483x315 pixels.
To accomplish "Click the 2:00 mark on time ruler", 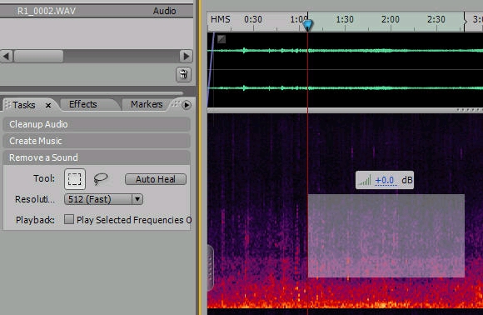I will pyautogui.click(x=391, y=19).
